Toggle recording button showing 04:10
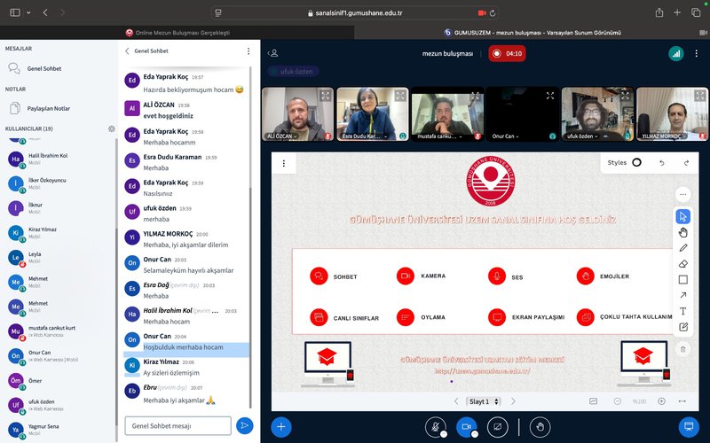 [x=507, y=53]
